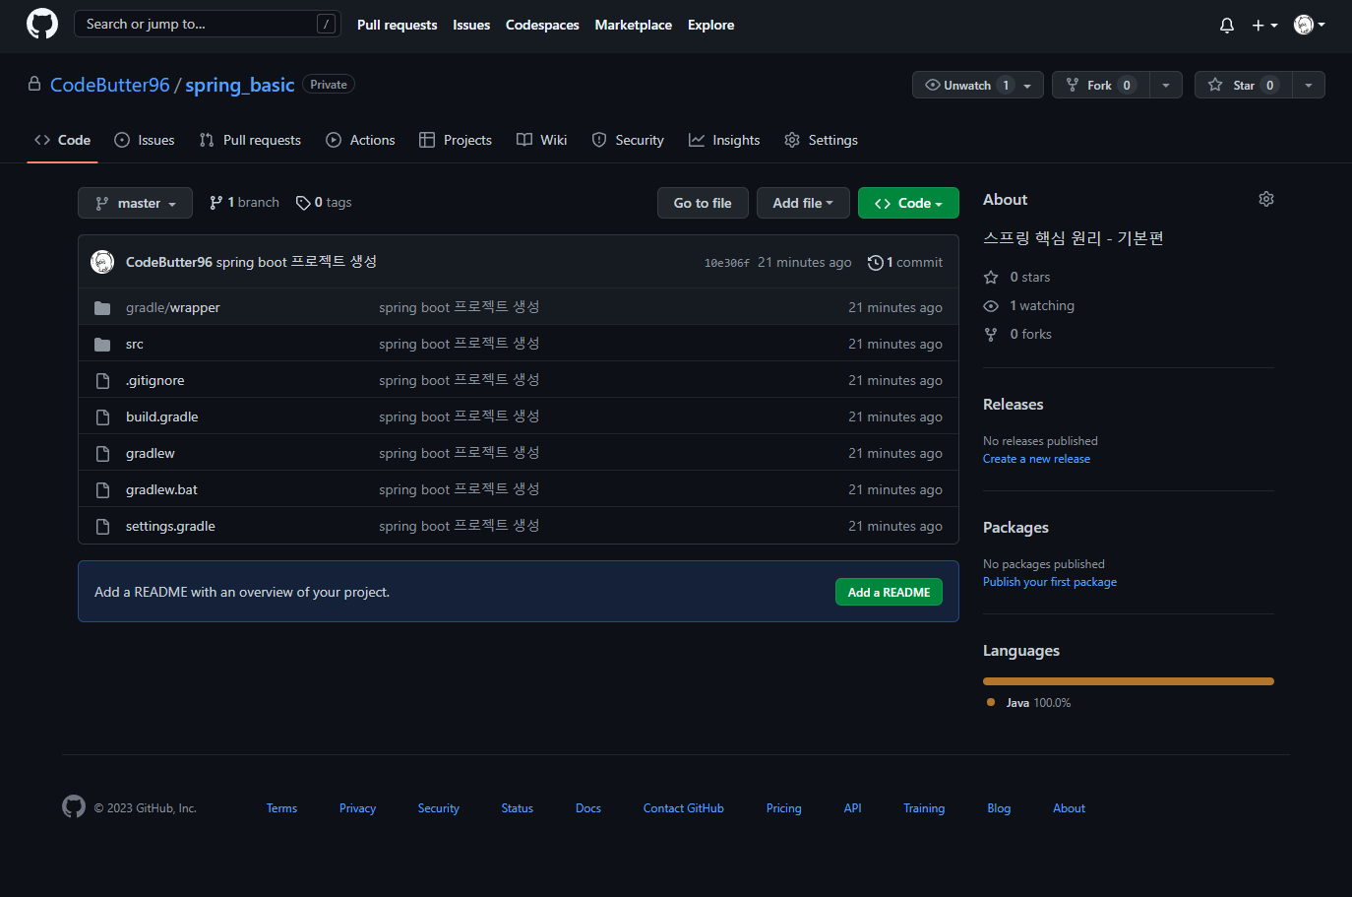This screenshot has height=897, width=1352.
Task: Switch to the repository Pull requests tab
Action: [x=250, y=140]
